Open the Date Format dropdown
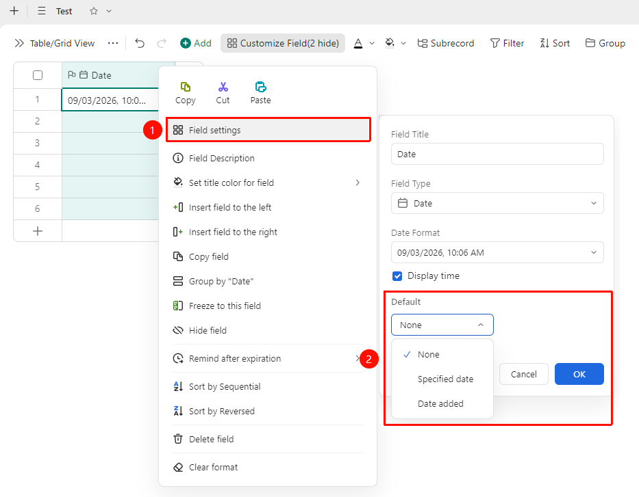Viewport: 639px width, 497px height. [497, 252]
